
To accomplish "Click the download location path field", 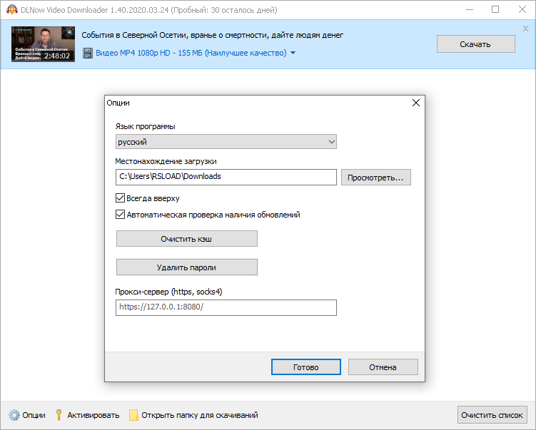I will pyautogui.click(x=226, y=178).
